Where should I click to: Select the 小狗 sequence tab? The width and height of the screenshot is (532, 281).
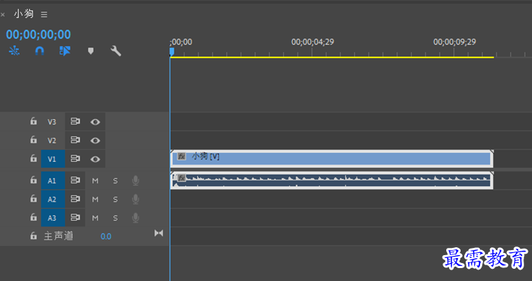point(24,14)
